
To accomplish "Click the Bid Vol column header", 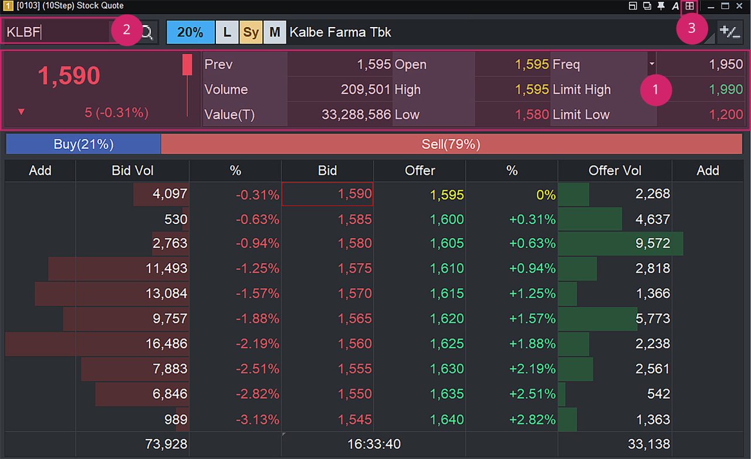I will coord(133,171).
